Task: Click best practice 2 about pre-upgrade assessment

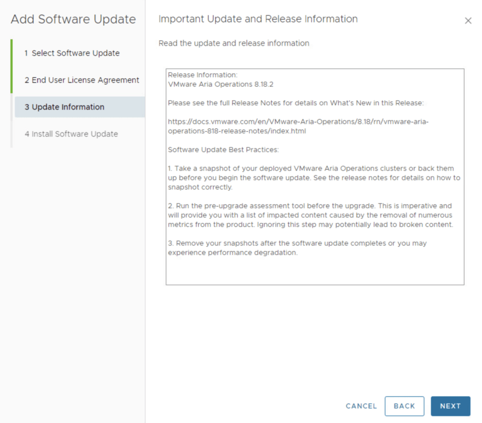Action: [x=310, y=216]
